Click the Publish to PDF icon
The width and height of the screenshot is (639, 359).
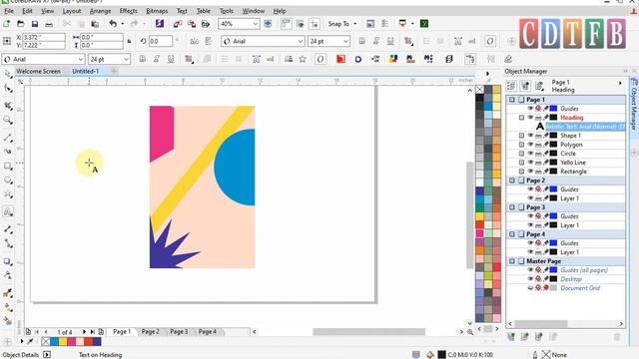pyautogui.click(x=206, y=24)
